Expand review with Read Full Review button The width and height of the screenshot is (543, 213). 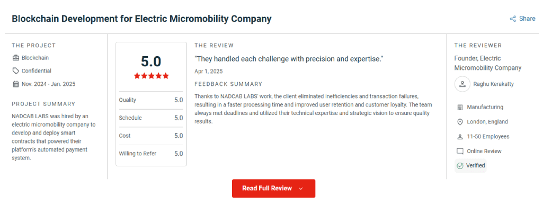point(273,189)
